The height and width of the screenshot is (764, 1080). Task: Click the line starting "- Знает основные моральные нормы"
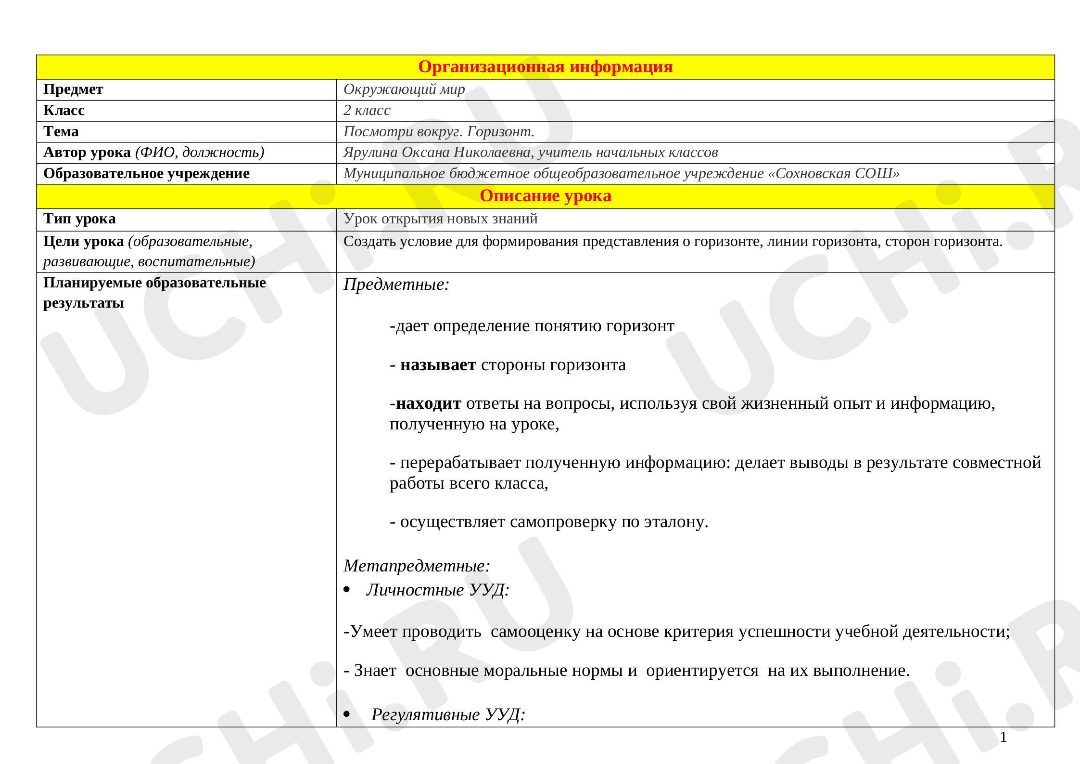pyautogui.click(x=627, y=671)
